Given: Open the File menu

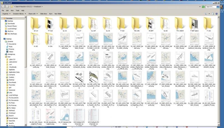Looking at the screenshot, I should click(x=3, y=11).
